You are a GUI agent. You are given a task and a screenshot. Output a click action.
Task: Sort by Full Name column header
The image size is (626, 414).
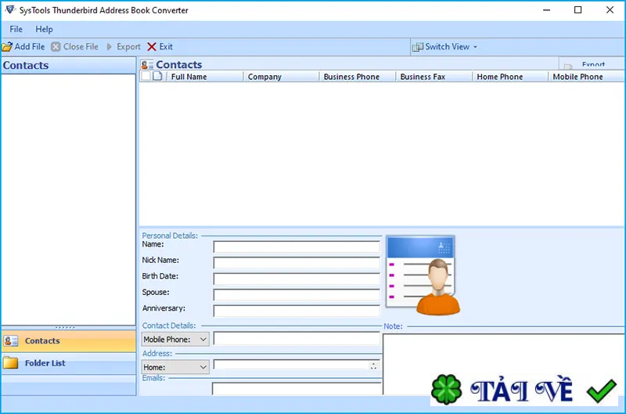coord(205,77)
